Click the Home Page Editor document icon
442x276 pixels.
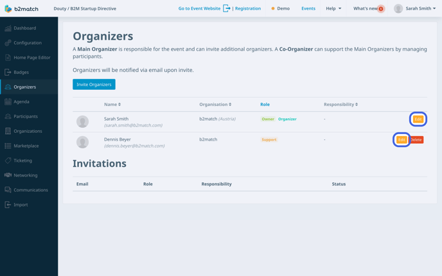coord(8,58)
